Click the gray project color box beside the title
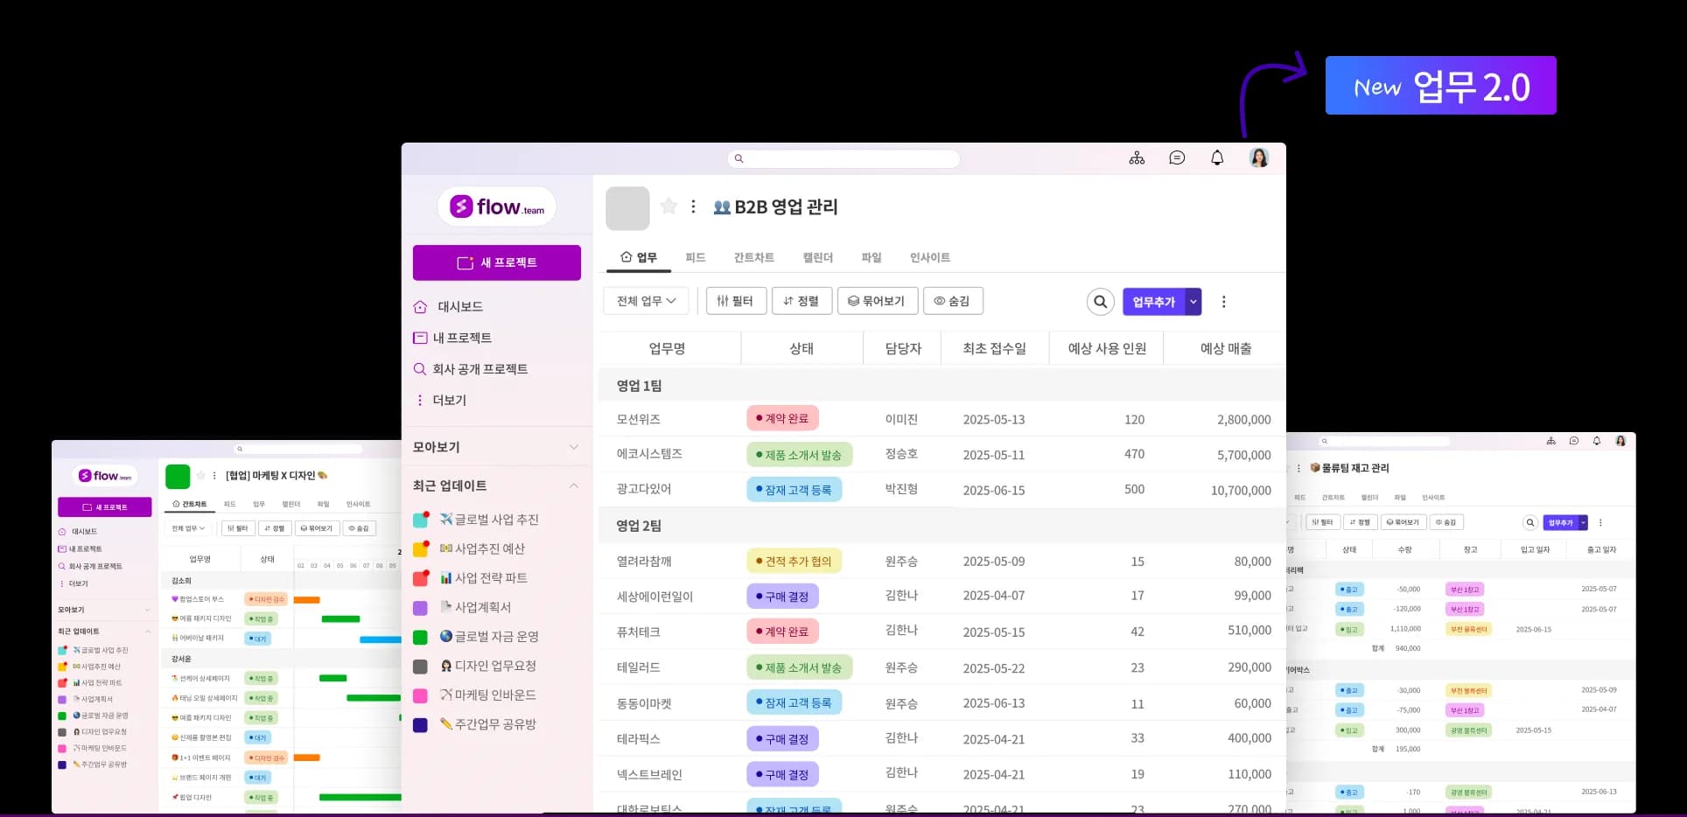 point(627,208)
